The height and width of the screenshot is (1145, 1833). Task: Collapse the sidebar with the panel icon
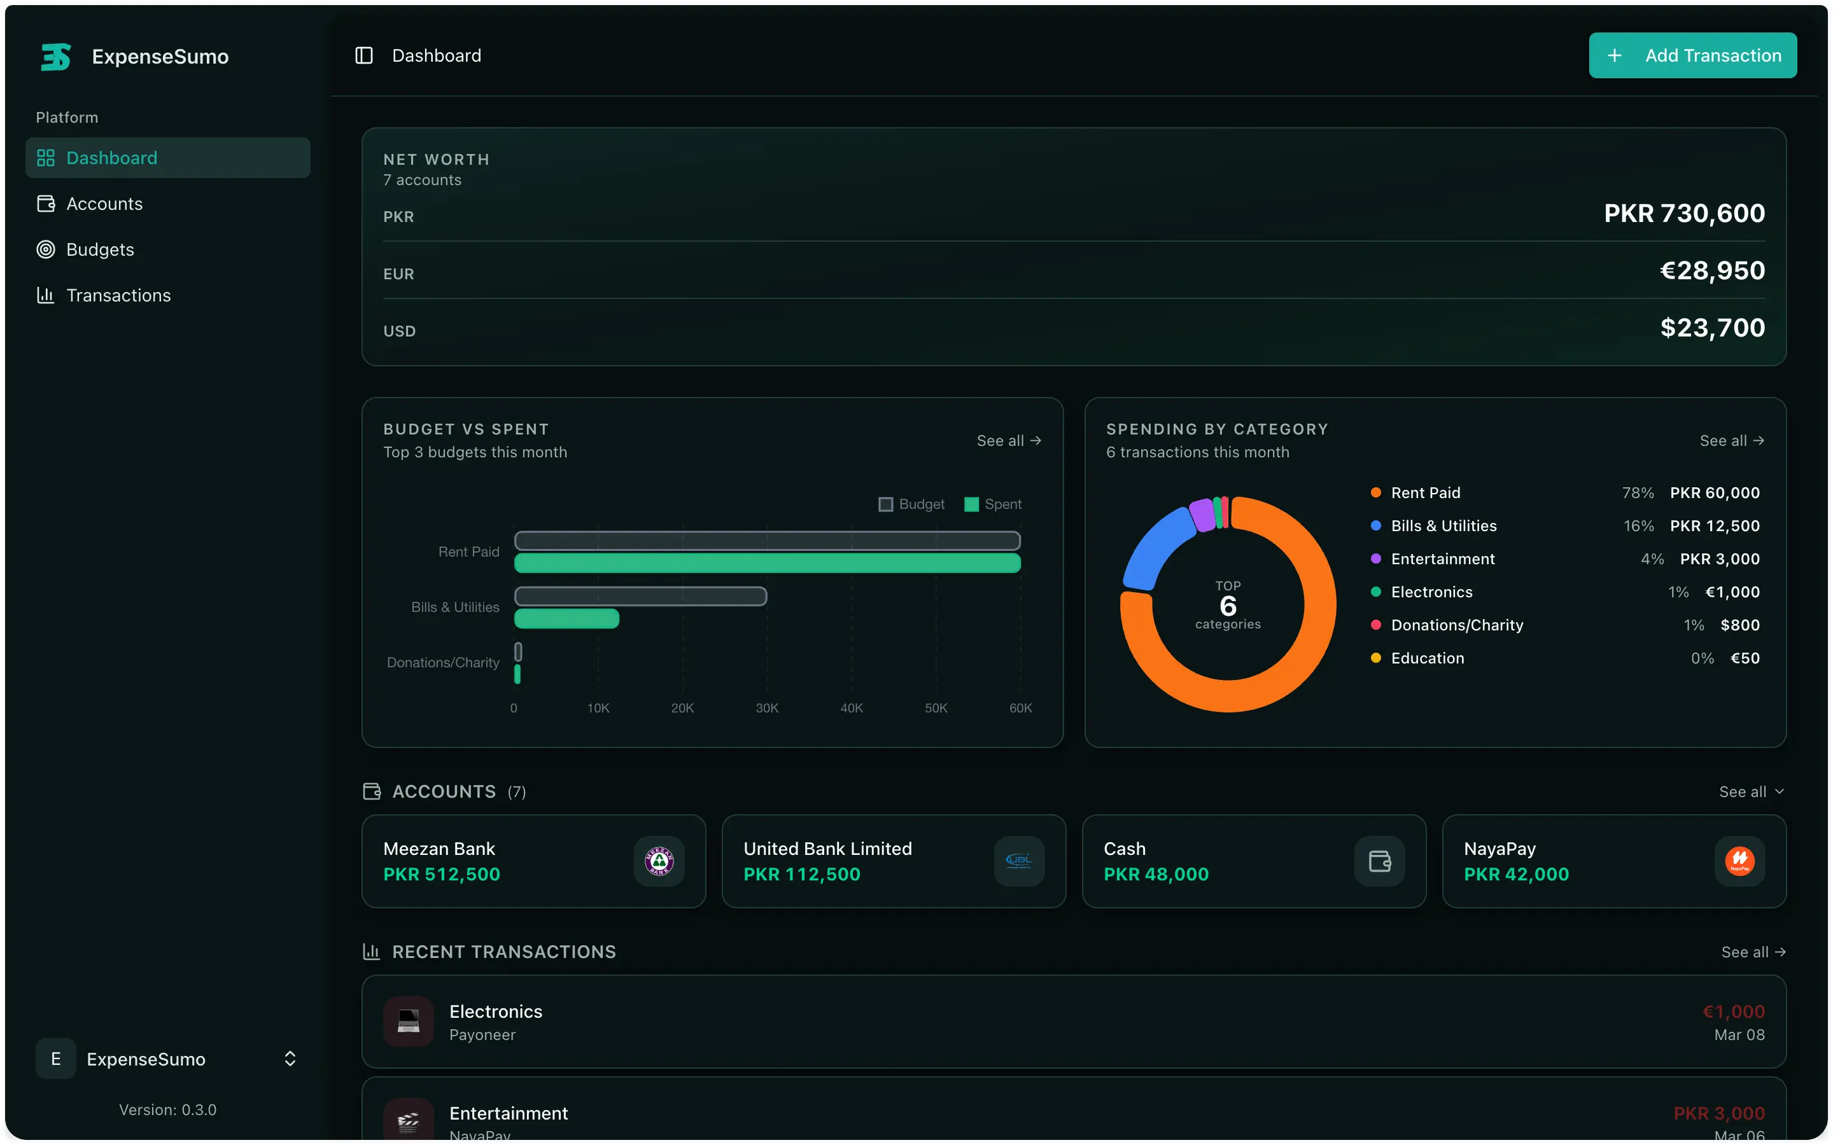click(x=364, y=55)
